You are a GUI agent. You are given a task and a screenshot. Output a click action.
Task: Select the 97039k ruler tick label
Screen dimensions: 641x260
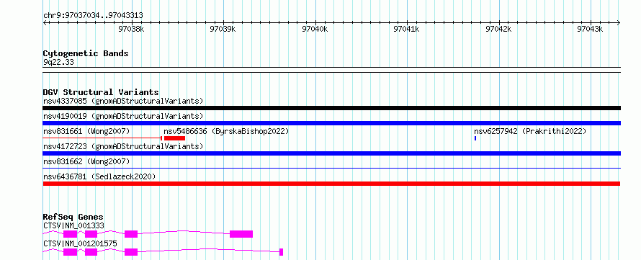point(223,29)
